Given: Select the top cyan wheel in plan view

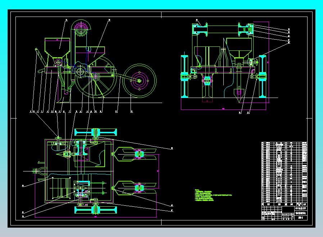Looking at the screenshot, I should [96, 132].
